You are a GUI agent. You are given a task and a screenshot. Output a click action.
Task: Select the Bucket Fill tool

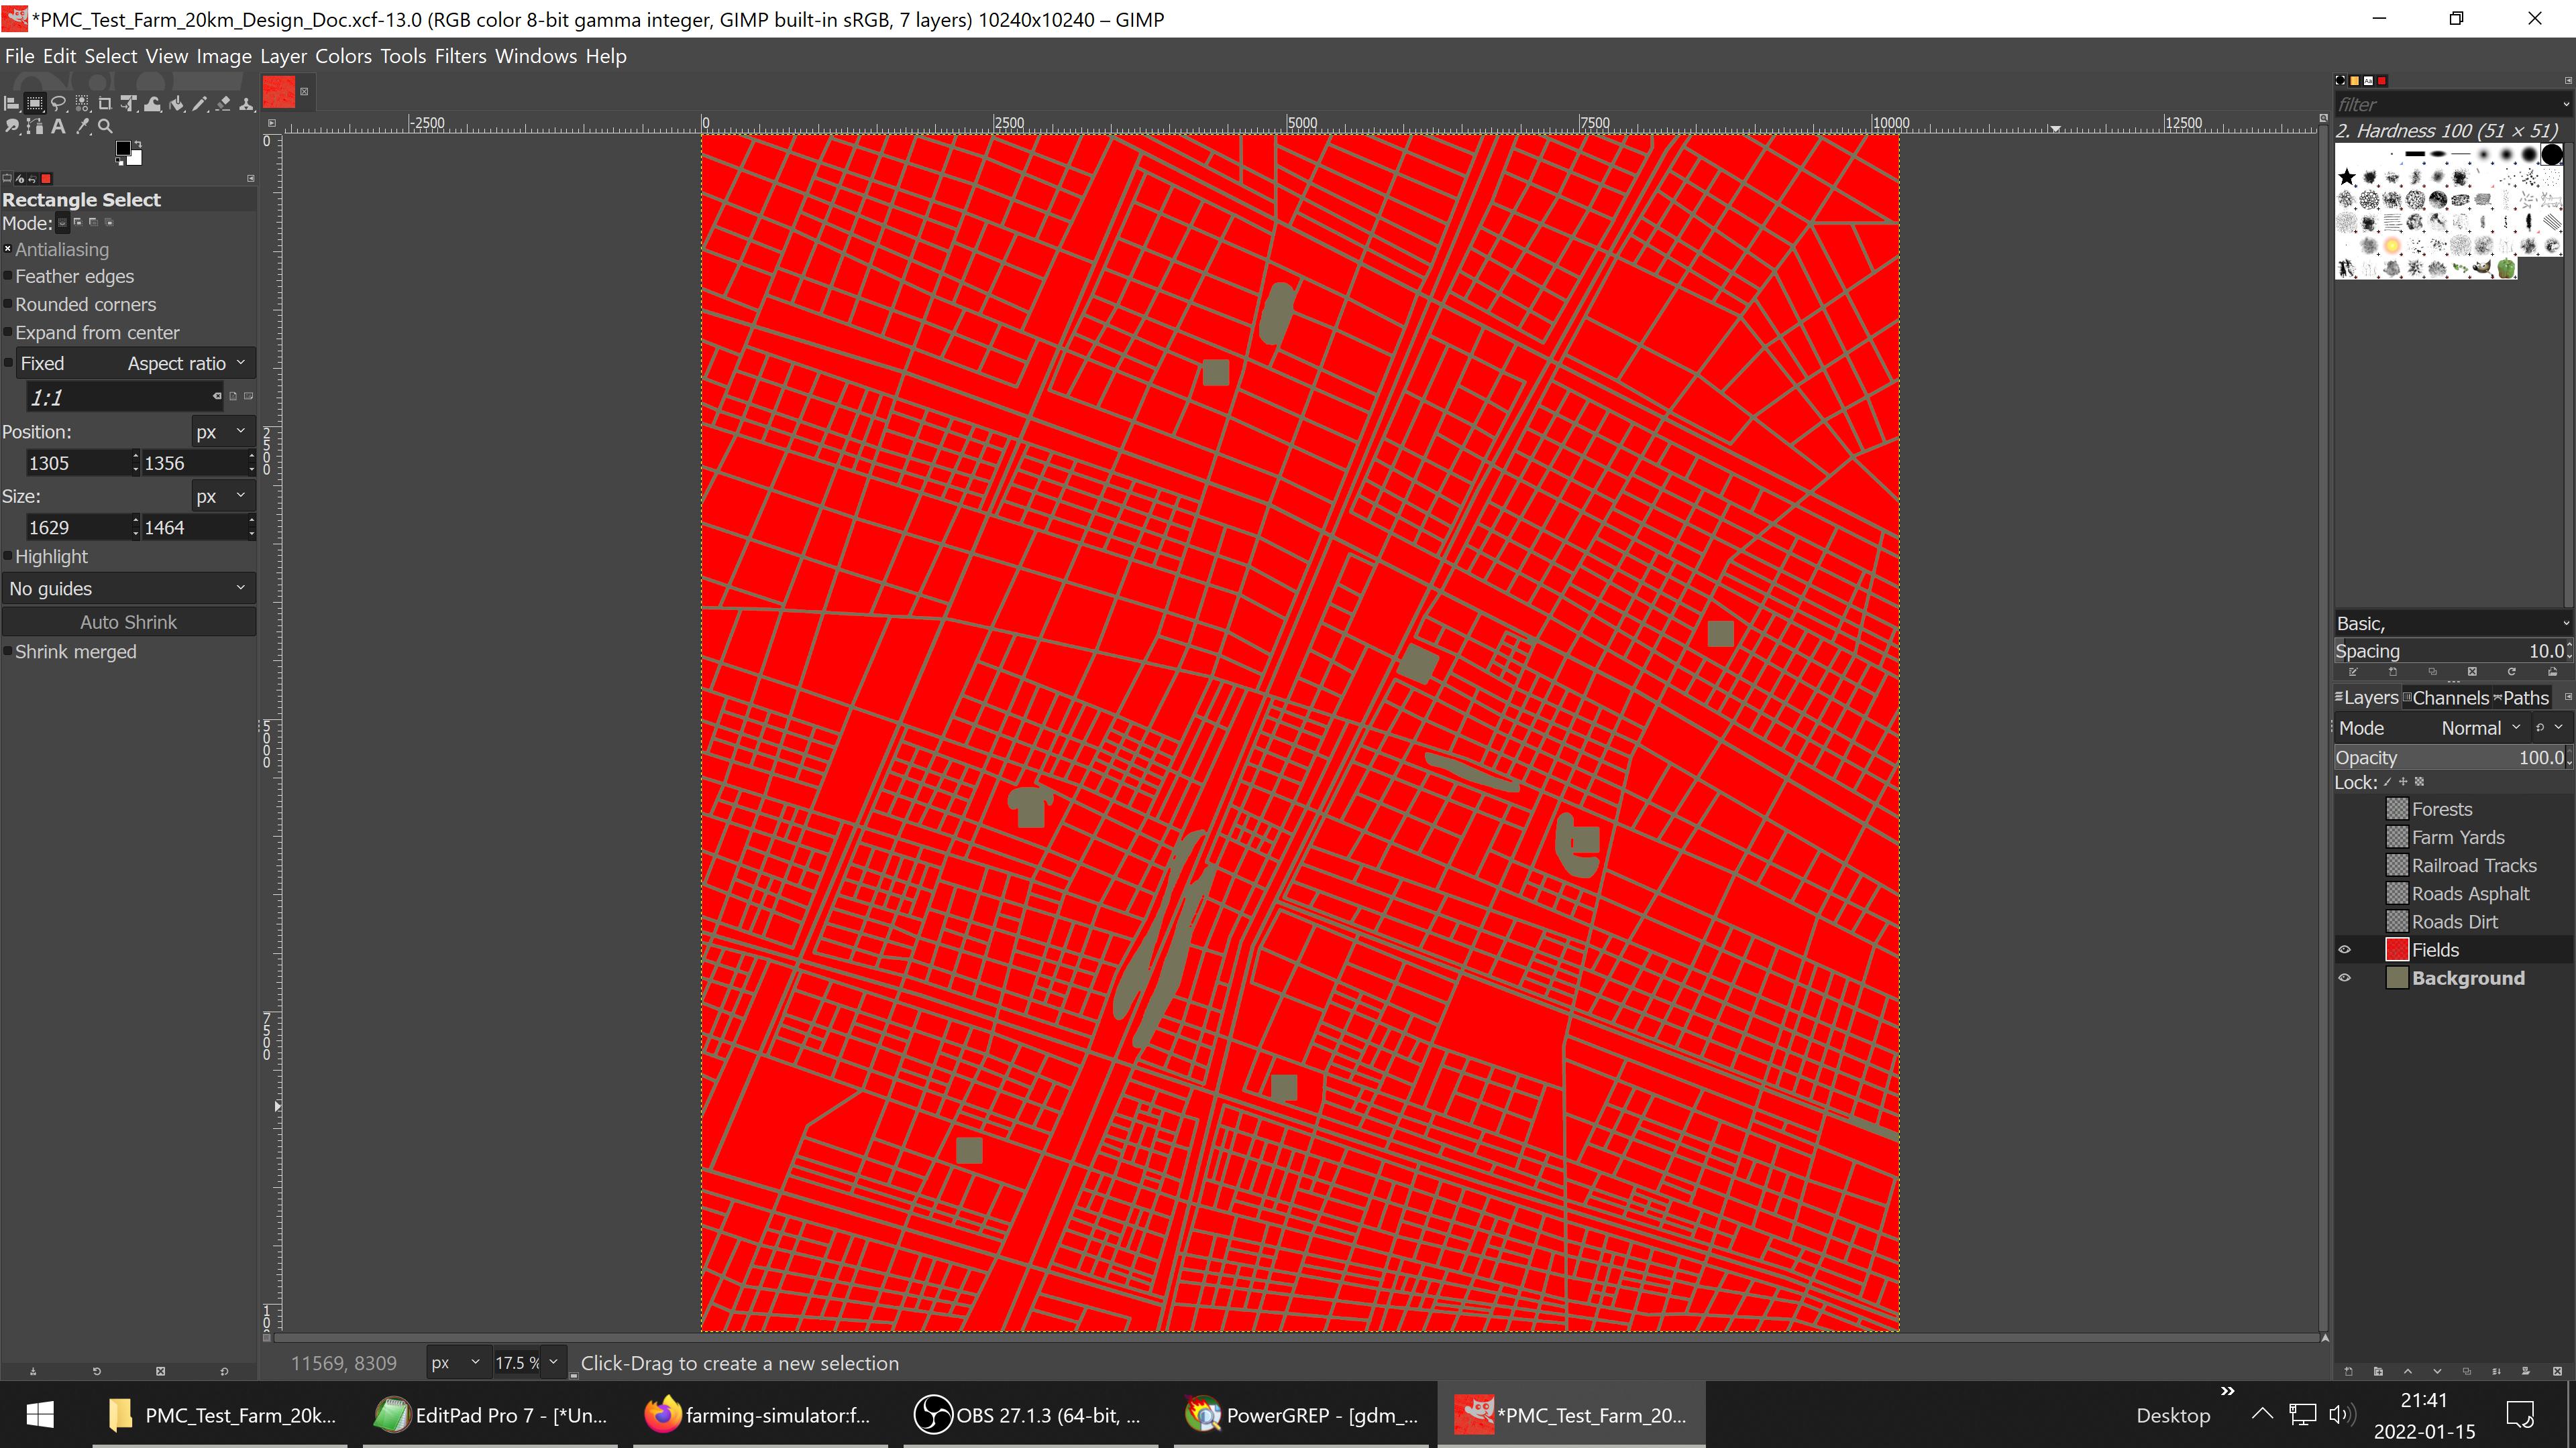point(176,103)
